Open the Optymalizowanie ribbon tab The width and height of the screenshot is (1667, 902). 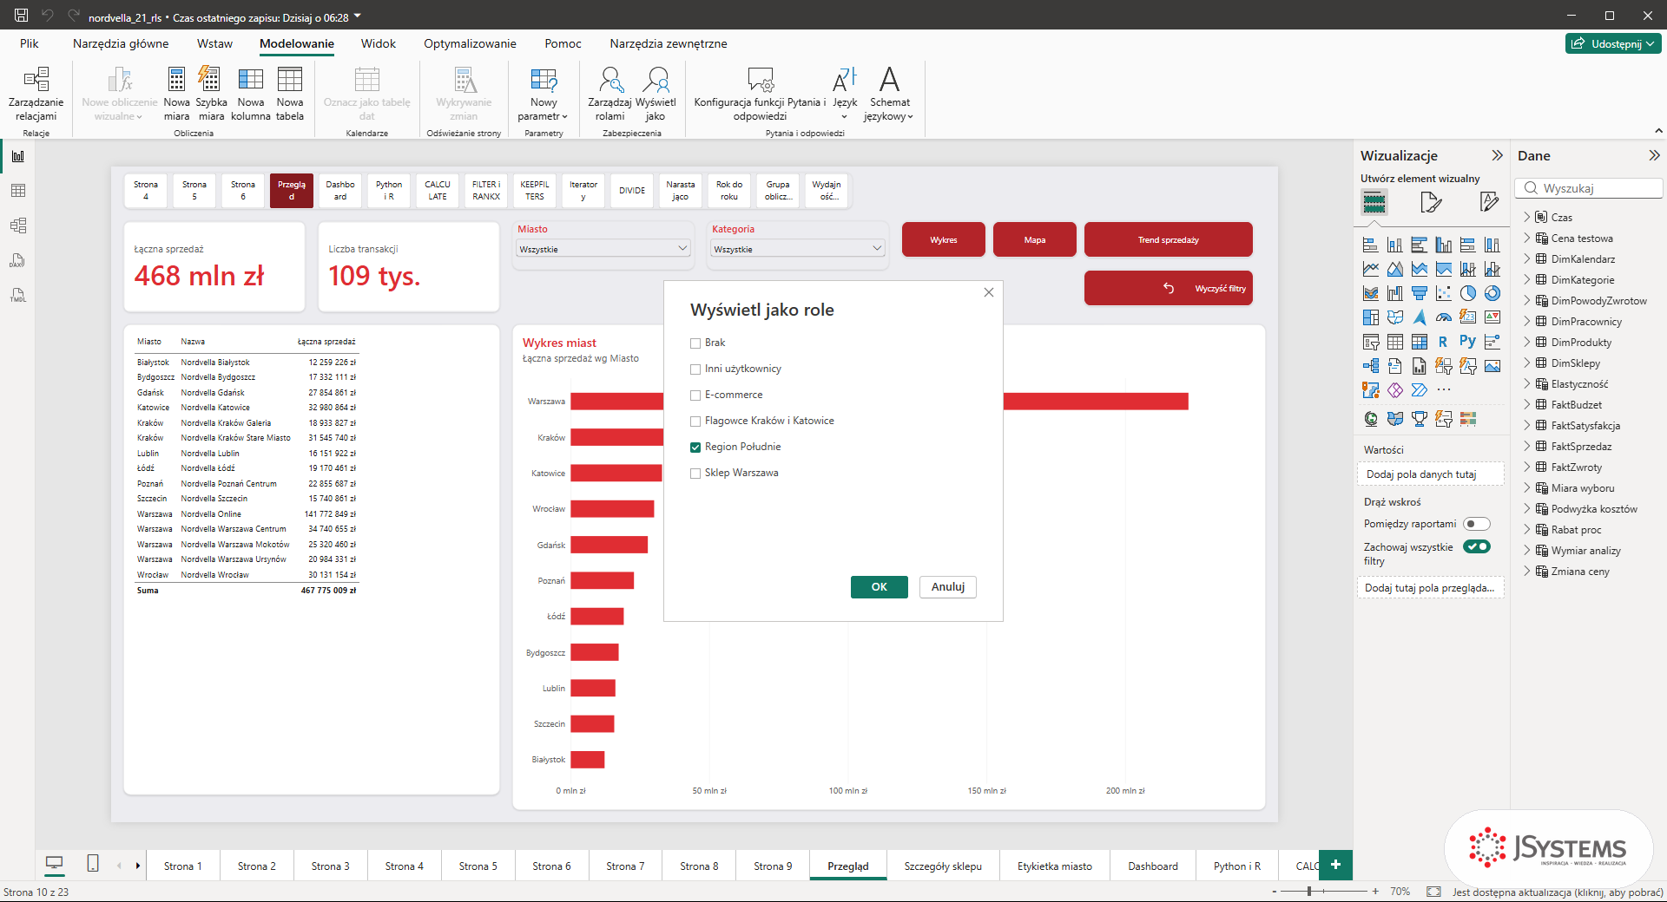pyautogui.click(x=470, y=43)
